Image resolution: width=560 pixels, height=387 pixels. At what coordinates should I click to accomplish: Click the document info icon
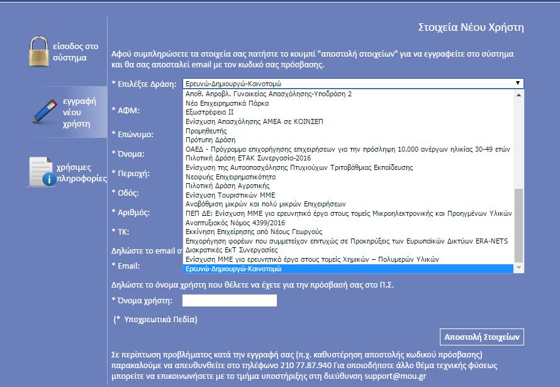[42, 172]
